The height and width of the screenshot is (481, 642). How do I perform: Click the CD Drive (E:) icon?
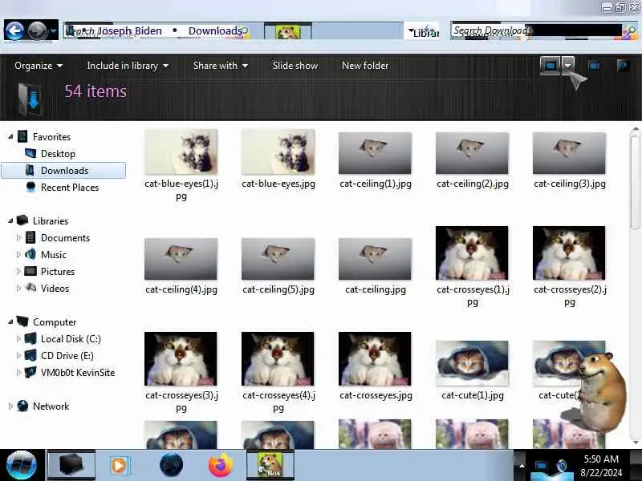pos(30,355)
